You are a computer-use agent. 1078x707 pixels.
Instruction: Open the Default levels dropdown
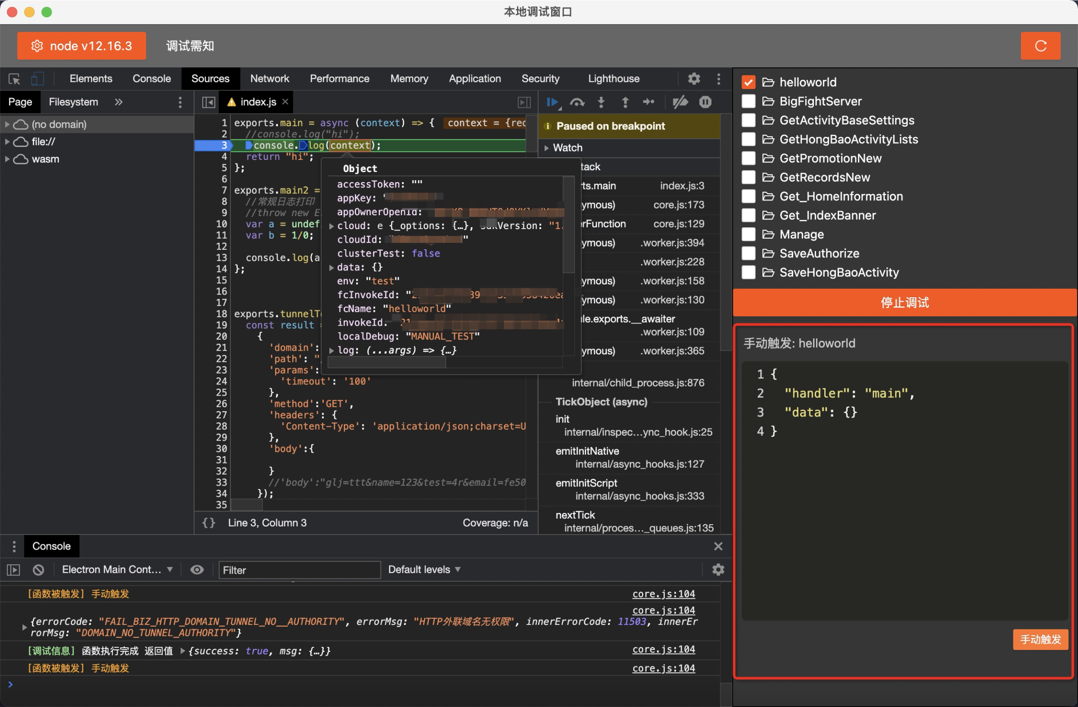click(424, 570)
